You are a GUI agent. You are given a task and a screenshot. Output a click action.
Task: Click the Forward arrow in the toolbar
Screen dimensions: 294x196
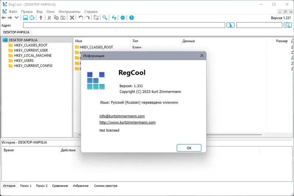tap(10, 18)
